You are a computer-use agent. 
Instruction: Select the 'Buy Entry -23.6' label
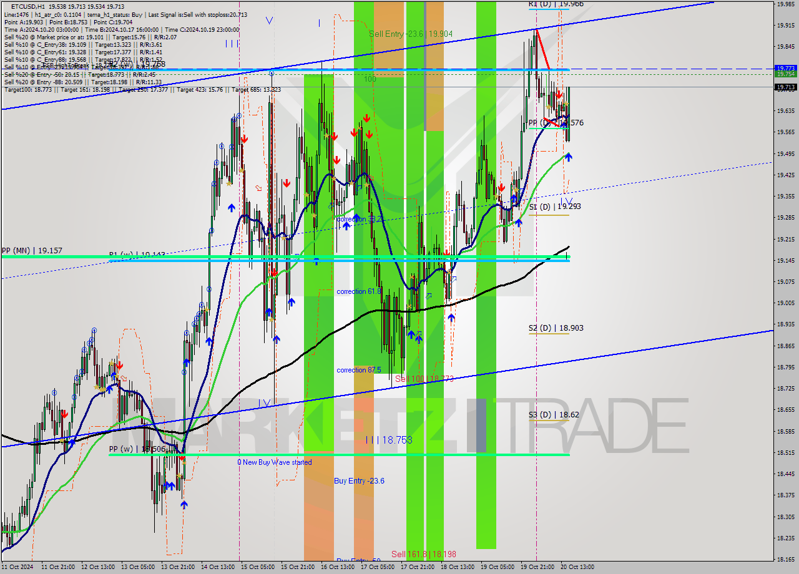[359, 480]
